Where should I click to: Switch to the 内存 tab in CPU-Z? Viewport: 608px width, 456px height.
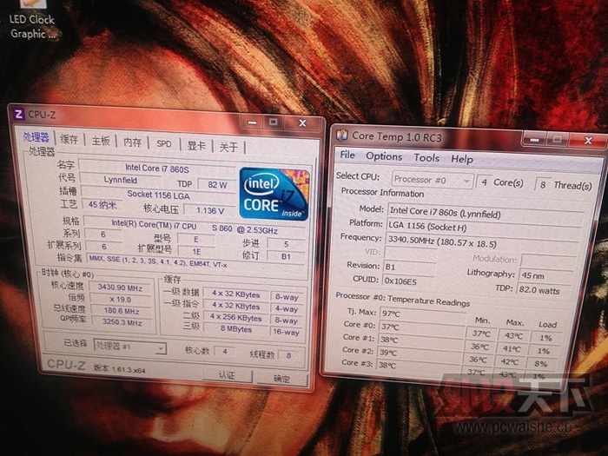132,142
